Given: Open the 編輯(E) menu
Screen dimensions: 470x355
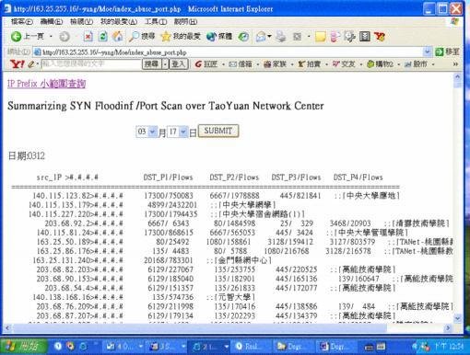Looking at the screenshot, I should pos(52,21).
